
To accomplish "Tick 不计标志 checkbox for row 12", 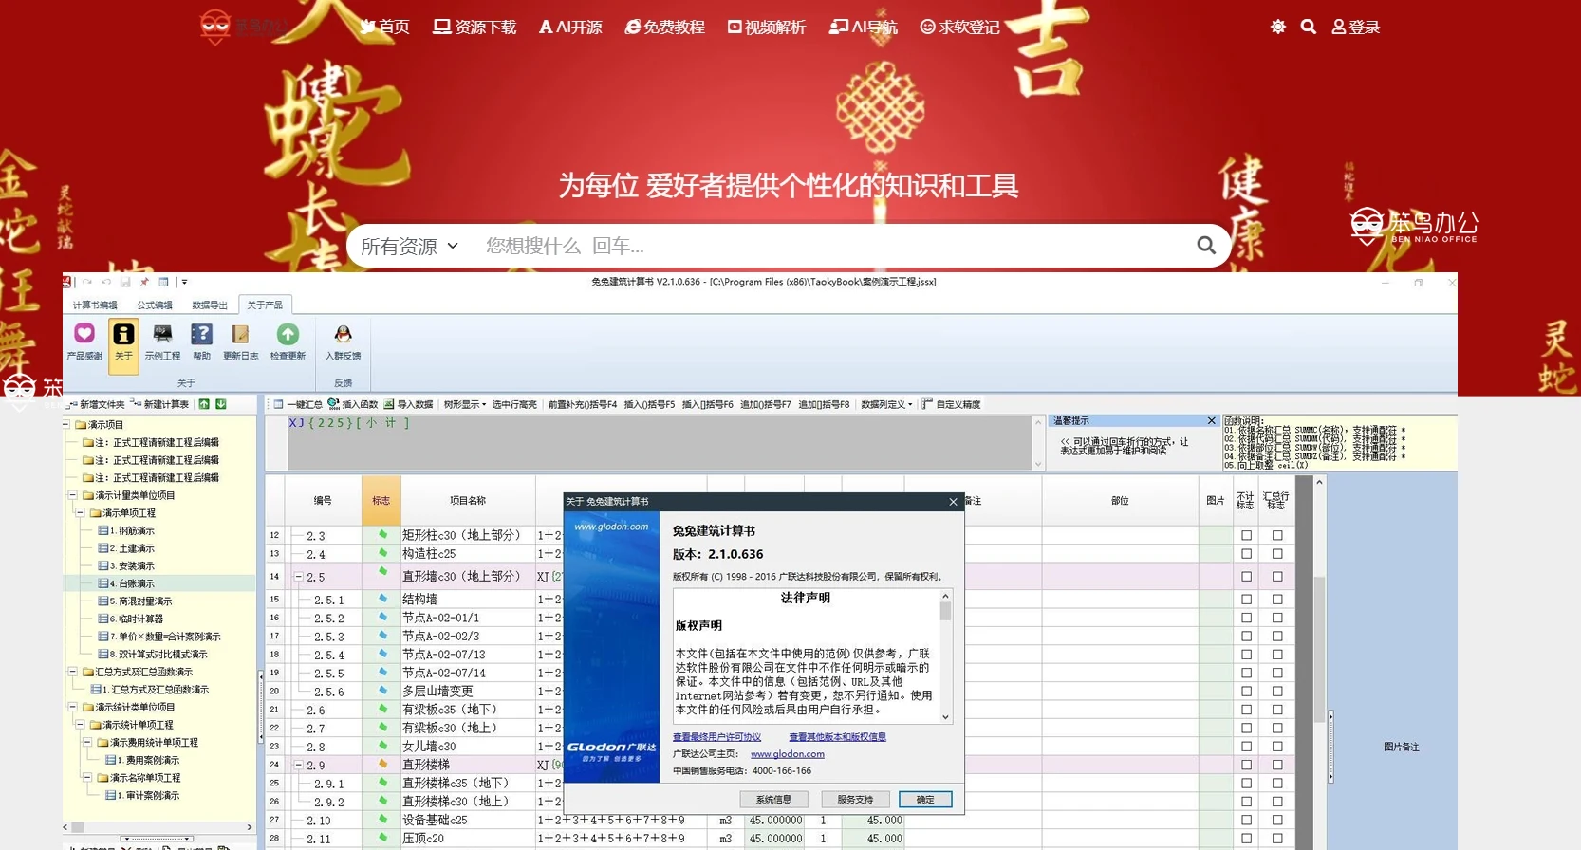I will pyautogui.click(x=1246, y=535).
